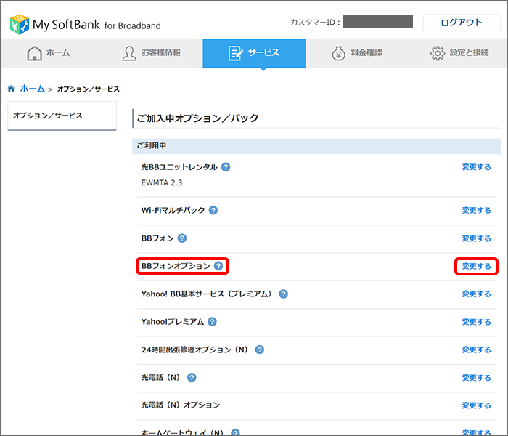This screenshot has width=508, height=436.
Task: Open help icon beside Yahoo!プレミアム
Action: click(212, 322)
